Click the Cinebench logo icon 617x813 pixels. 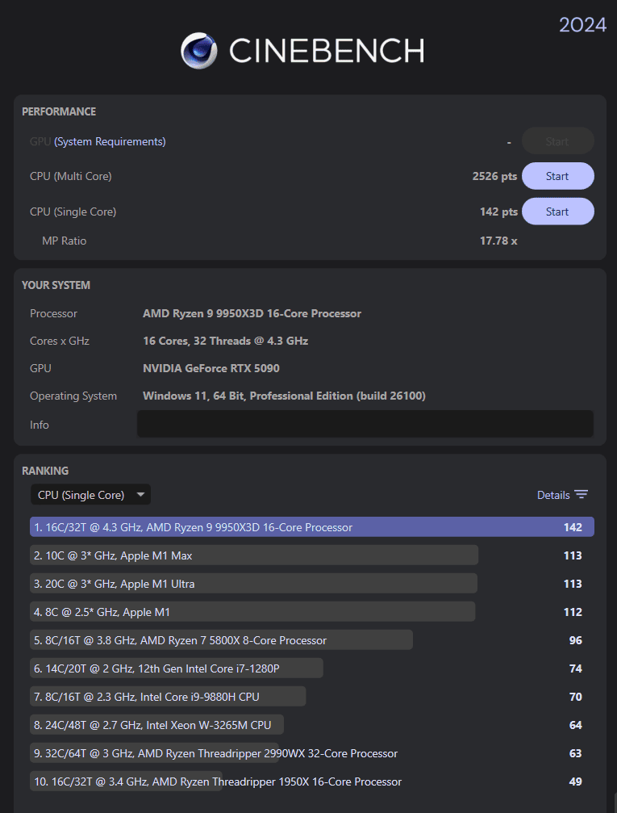[199, 51]
